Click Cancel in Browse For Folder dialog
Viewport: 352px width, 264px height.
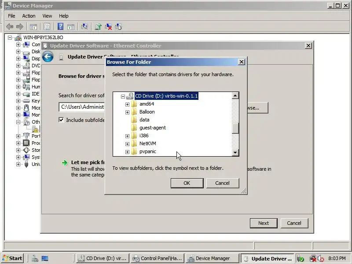click(223, 183)
